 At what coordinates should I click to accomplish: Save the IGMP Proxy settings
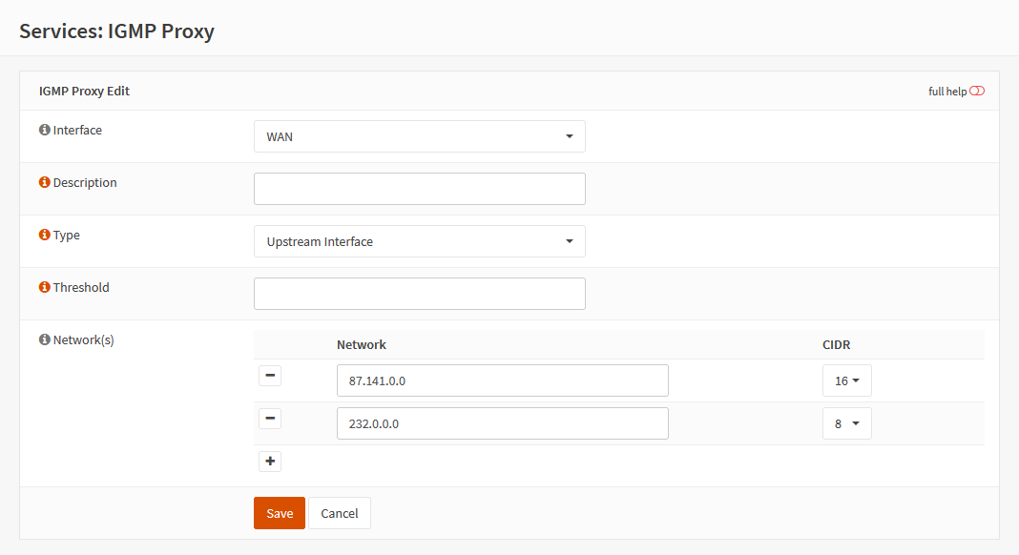(279, 513)
